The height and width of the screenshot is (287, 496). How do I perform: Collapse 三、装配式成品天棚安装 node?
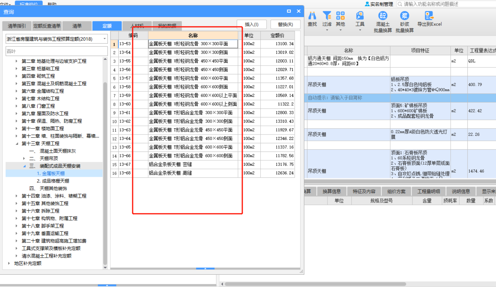24,166
